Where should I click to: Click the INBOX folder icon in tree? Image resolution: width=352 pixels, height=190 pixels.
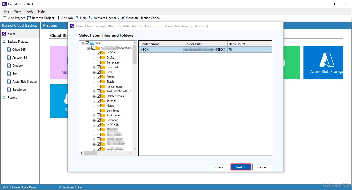pos(103,53)
